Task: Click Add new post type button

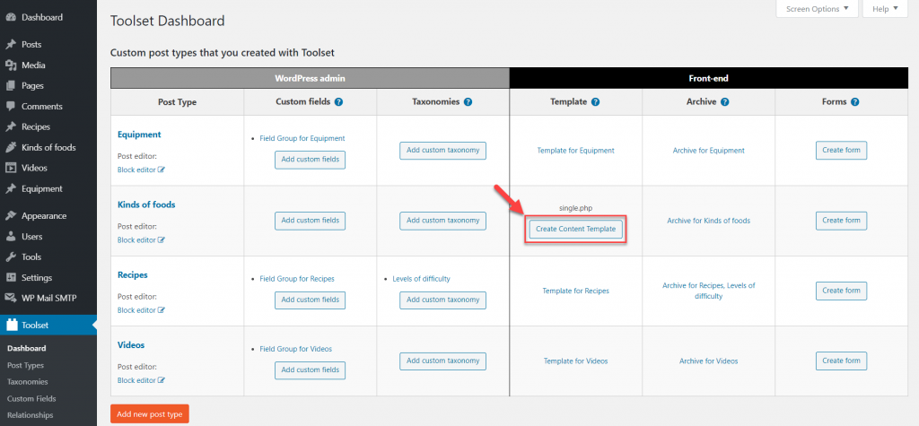Action: click(x=150, y=414)
